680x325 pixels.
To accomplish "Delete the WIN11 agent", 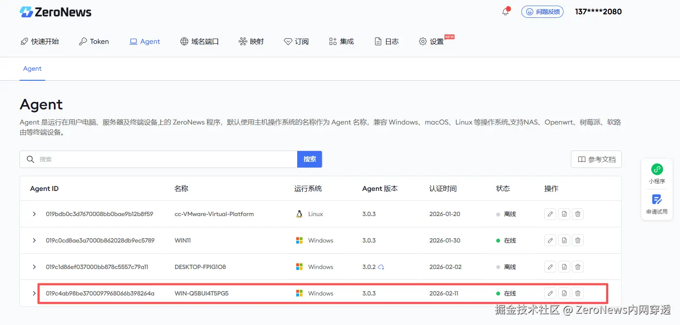I will (x=577, y=240).
